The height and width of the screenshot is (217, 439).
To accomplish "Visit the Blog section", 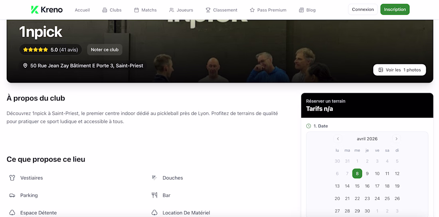I will [307, 10].
